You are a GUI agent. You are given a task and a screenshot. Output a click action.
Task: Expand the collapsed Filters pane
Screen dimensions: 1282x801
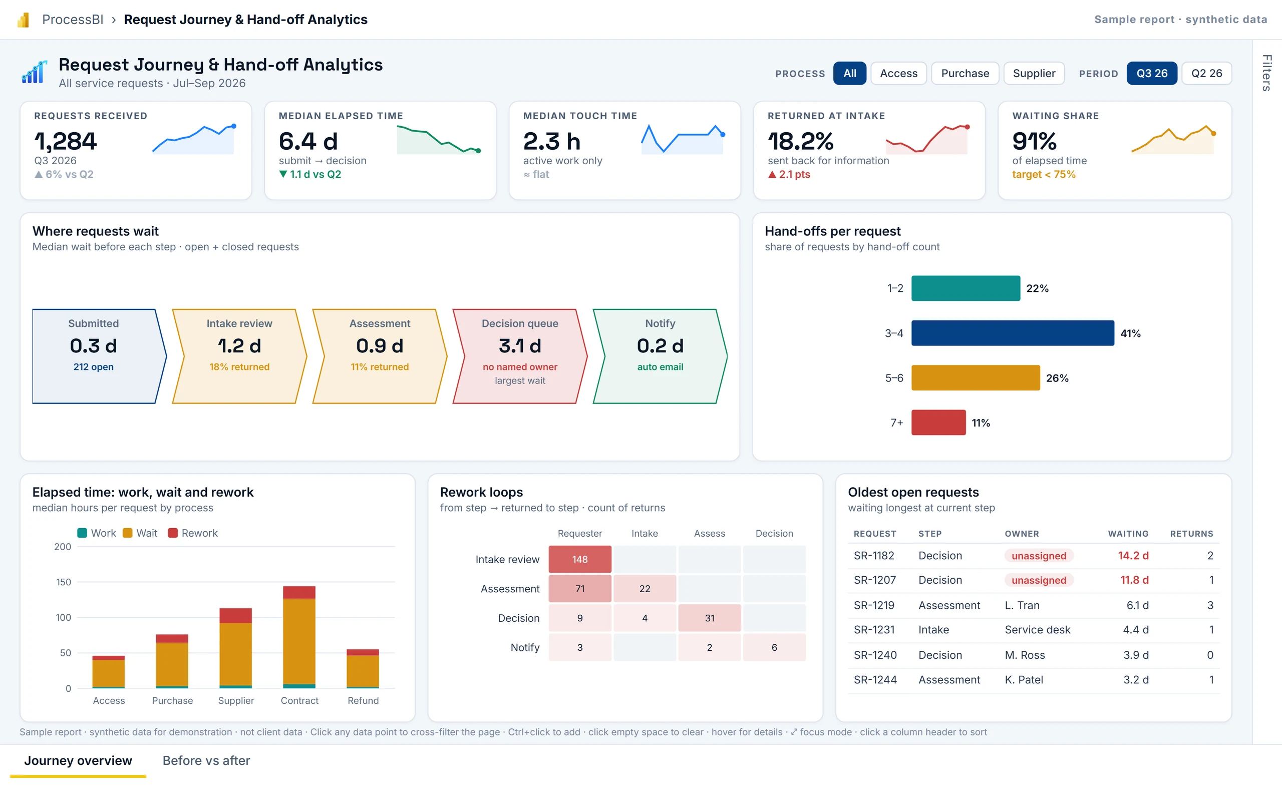(x=1266, y=73)
